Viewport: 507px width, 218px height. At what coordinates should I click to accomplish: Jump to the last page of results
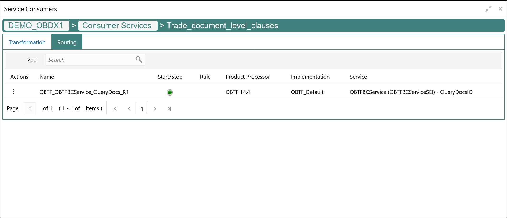click(169, 109)
